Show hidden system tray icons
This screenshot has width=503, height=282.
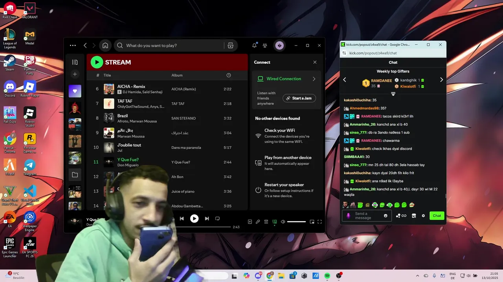click(417, 276)
